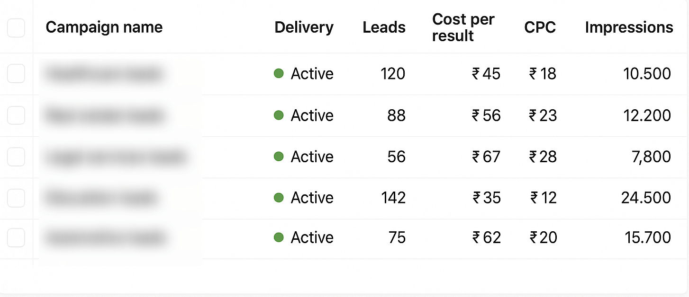Click the green Active dot in first row

coord(279,73)
